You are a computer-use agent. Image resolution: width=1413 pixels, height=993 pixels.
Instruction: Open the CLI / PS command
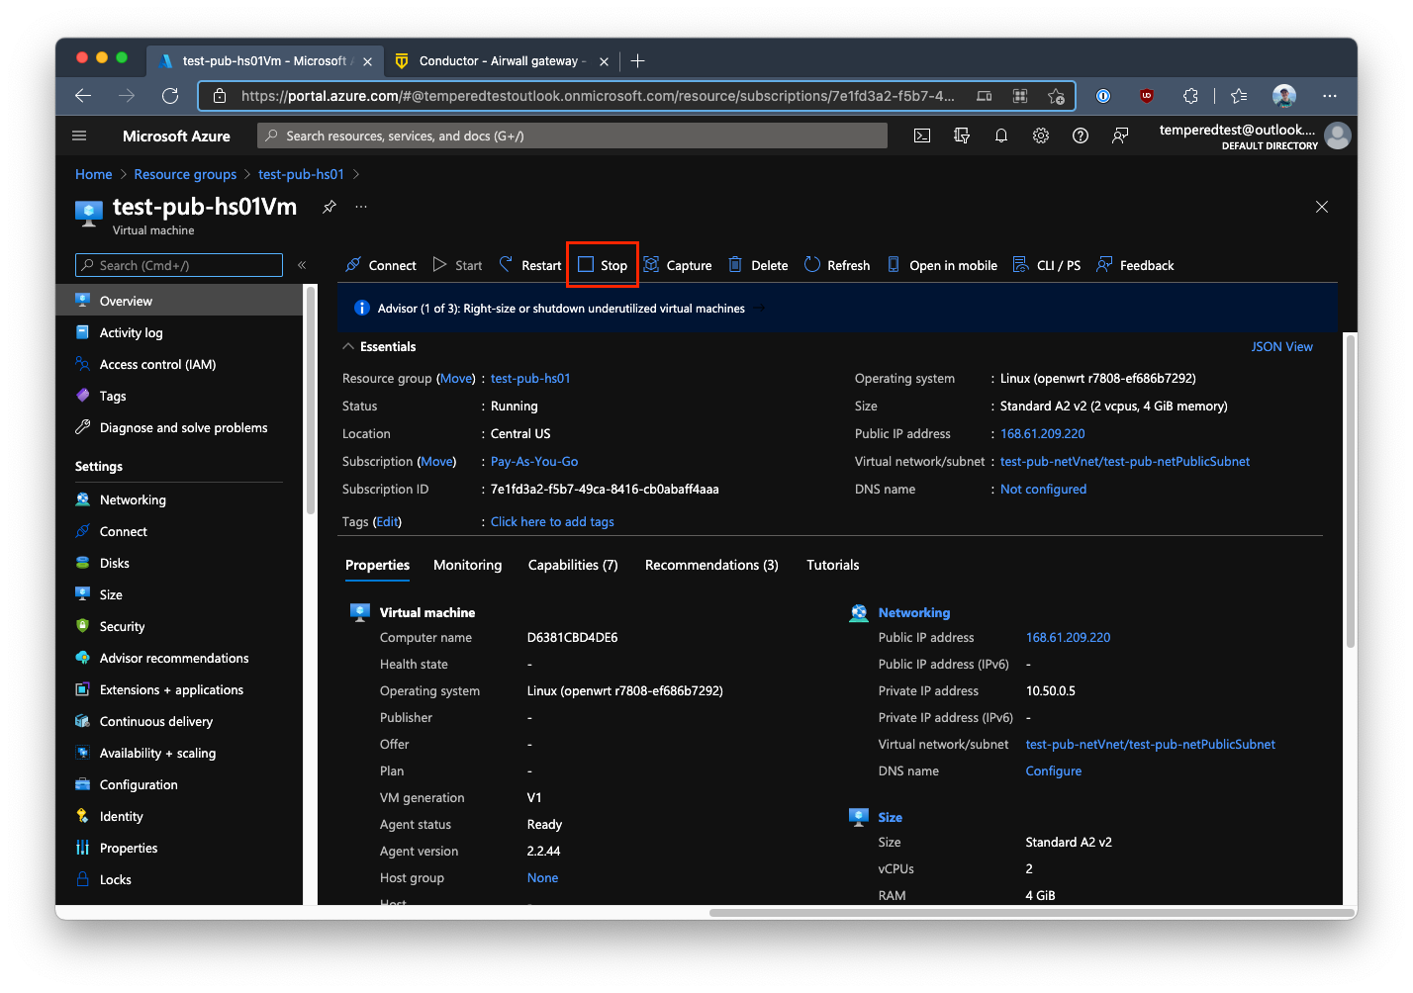click(x=1047, y=265)
